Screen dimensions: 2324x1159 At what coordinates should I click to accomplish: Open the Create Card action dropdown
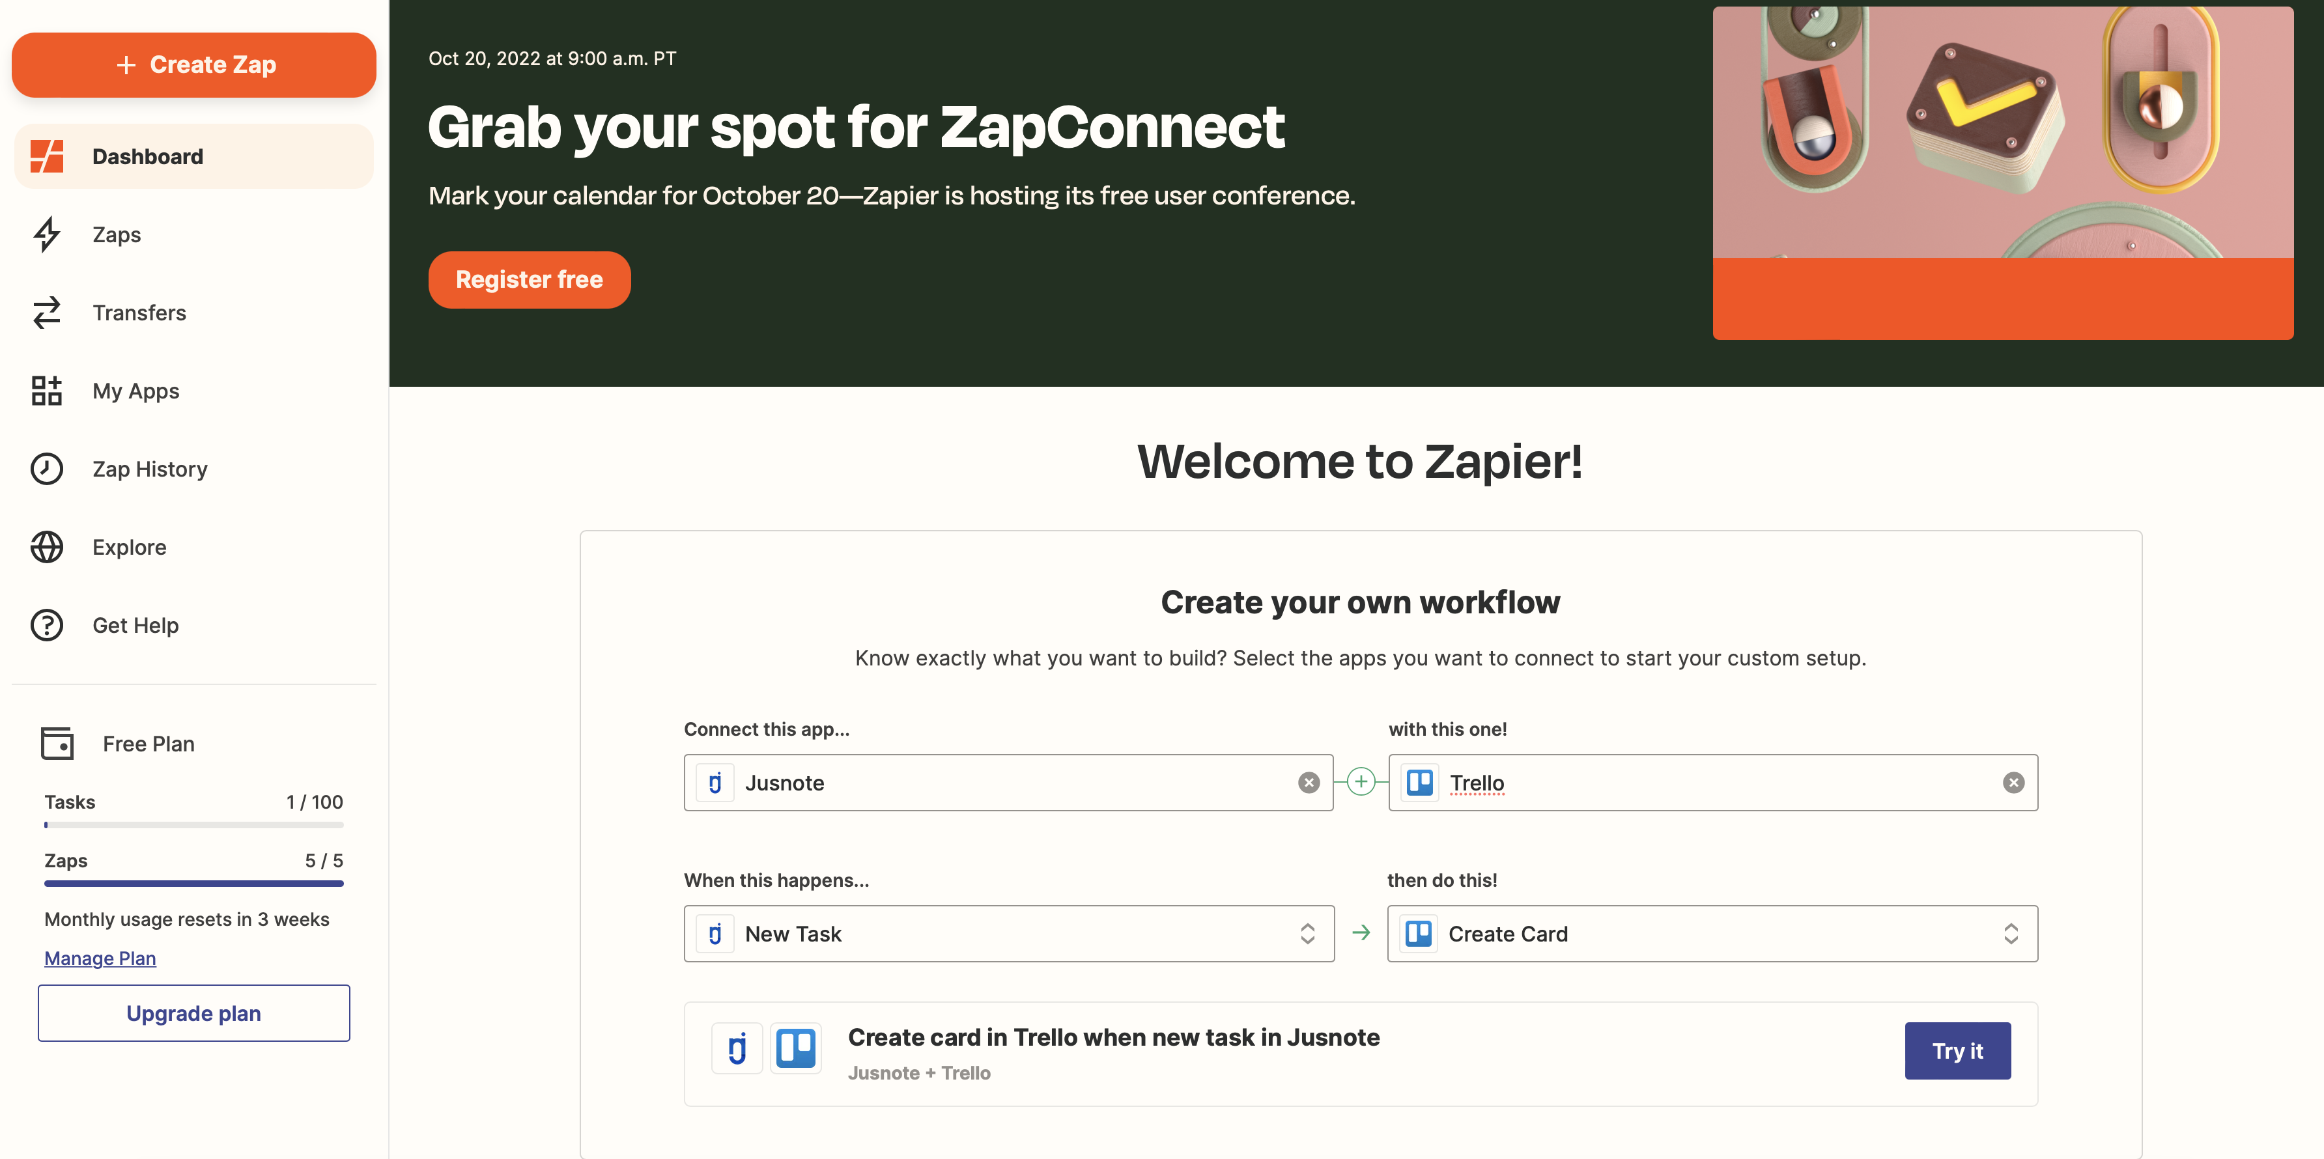1712,934
